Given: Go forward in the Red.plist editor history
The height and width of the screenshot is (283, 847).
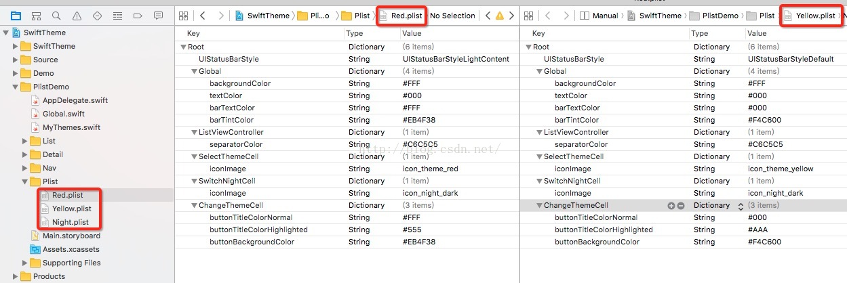Looking at the screenshot, I should [221, 16].
